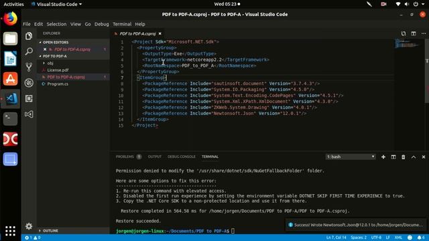The width and height of the screenshot is (429, 241).
Task: Expand the Outline section
Action: point(50,230)
